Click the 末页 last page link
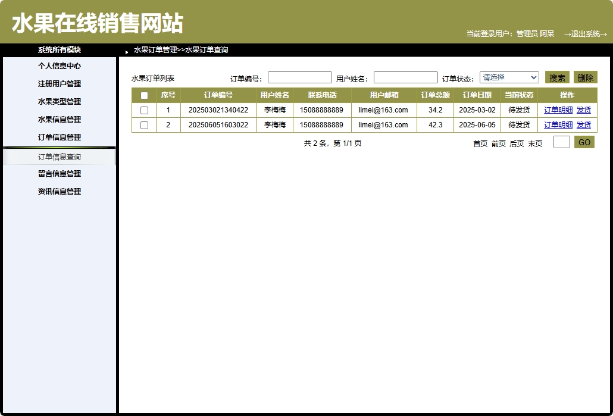Screen dimensions: 613x416 534,143
